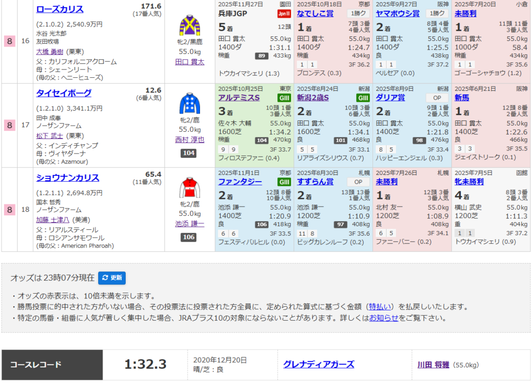
Task: Click the GIII badge beside ファンタジー
Action: pyautogui.click(x=284, y=182)
